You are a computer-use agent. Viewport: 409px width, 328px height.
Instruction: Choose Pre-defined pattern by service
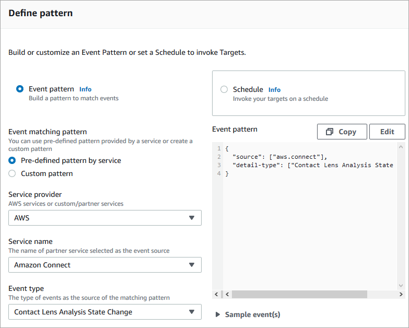(12, 160)
